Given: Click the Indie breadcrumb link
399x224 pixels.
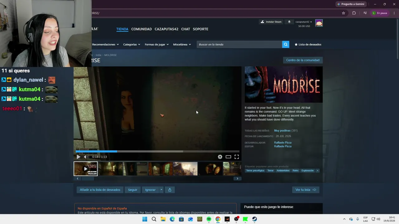Looking at the screenshot, I should click(99, 55).
